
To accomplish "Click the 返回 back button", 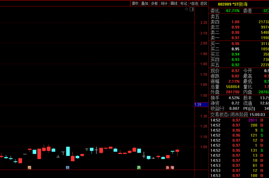I will tap(203, 3).
